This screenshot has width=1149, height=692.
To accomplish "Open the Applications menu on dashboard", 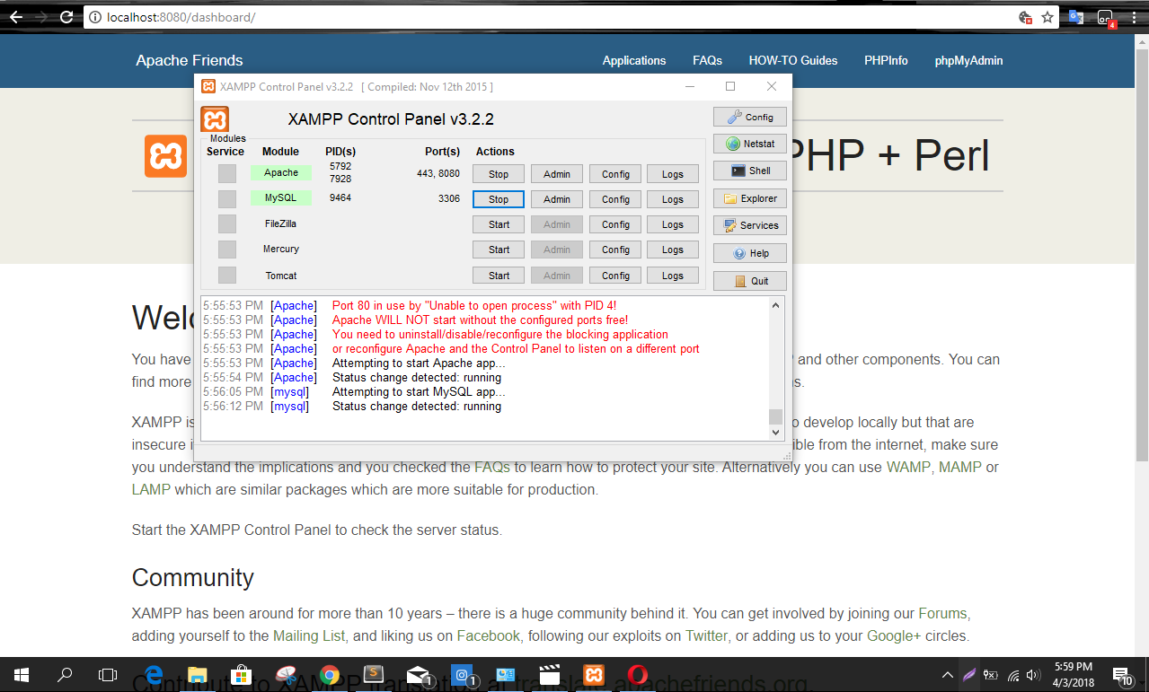I will [634, 60].
